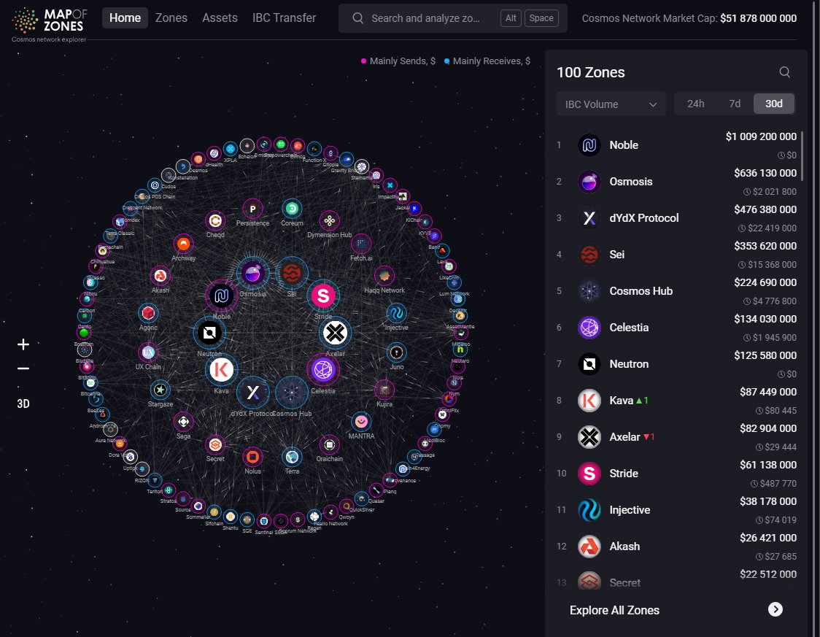Click Neutron logo in zones list
Image resolution: width=820 pixels, height=637 pixels.
coord(589,364)
